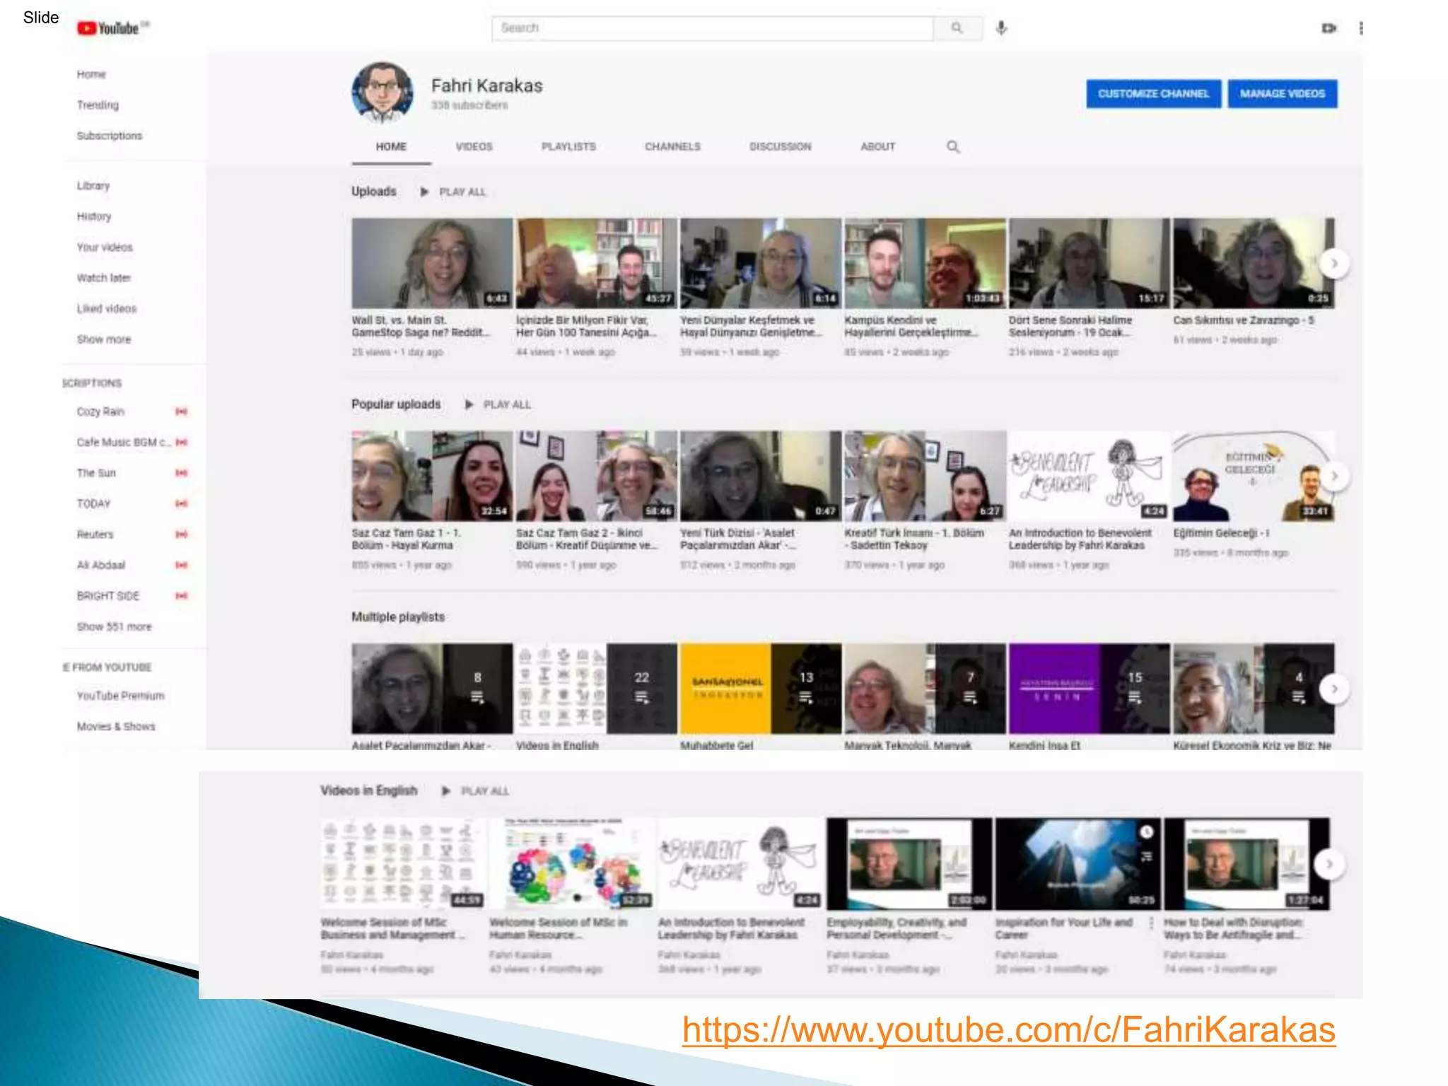Click the live indicator beside Reuters
The height and width of the screenshot is (1086, 1448).
[x=182, y=535]
